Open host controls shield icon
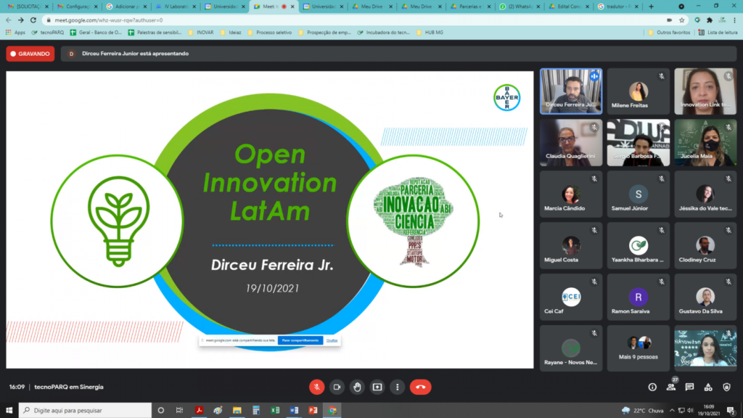Image resolution: width=743 pixels, height=418 pixels. tap(726, 387)
